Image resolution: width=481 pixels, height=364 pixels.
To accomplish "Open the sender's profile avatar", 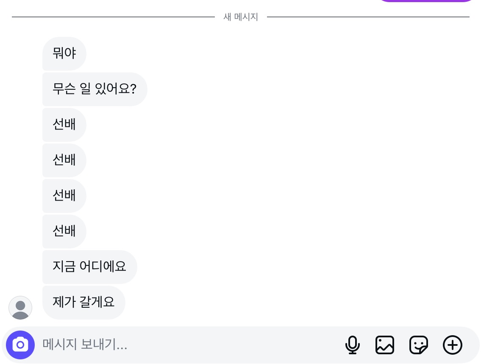I will [x=20, y=308].
